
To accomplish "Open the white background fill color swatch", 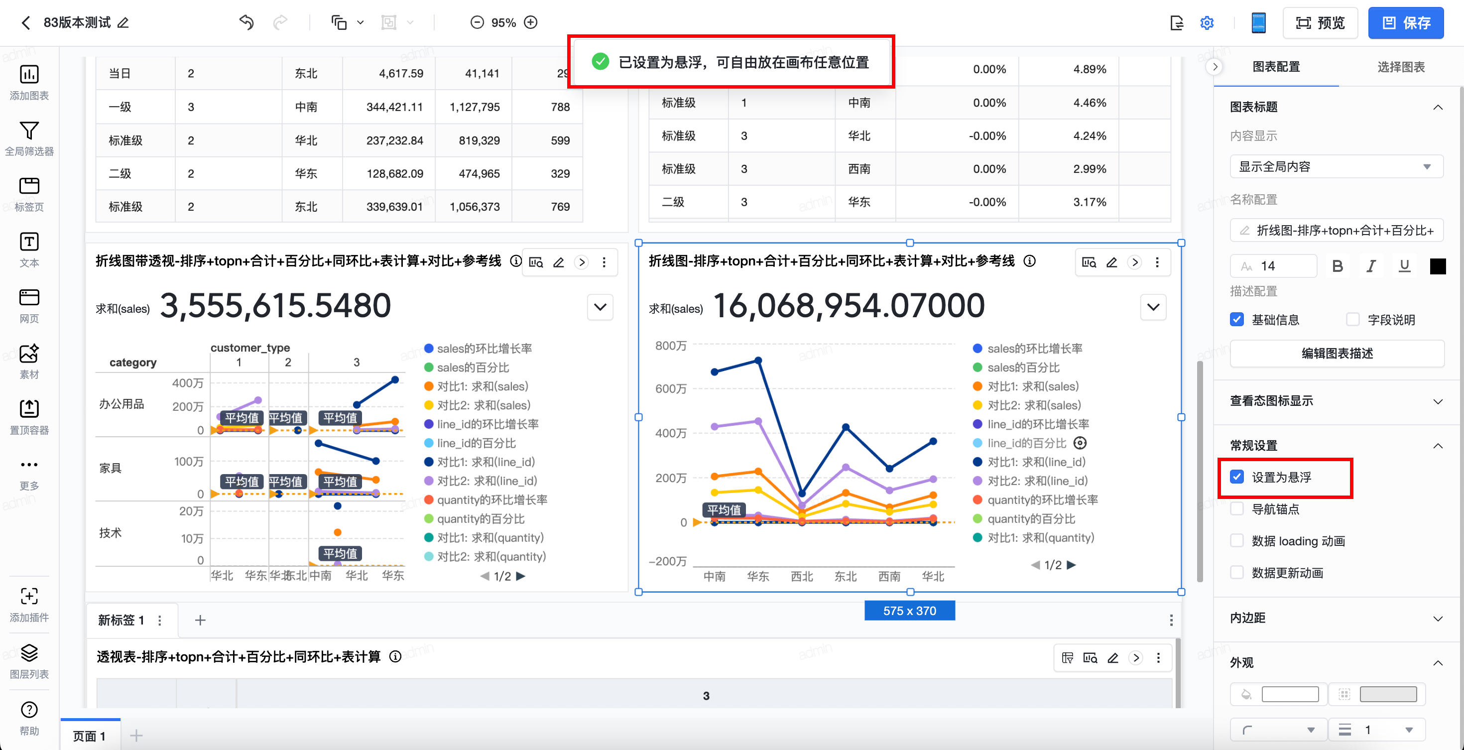I will click(x=1290, y=694).
